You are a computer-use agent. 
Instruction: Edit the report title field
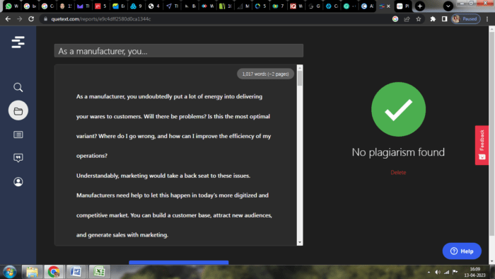pos(179,51)
